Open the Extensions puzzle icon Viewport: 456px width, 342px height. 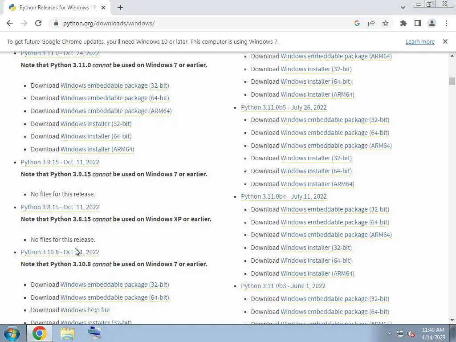click(x=403, y=23)
